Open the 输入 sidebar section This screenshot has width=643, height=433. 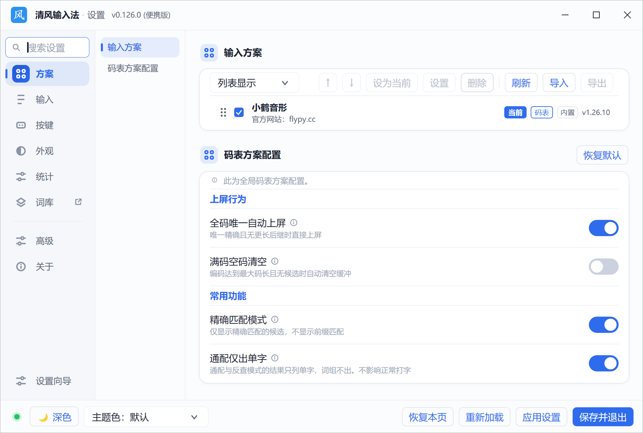pyautogui.click(x=47, y=99)
